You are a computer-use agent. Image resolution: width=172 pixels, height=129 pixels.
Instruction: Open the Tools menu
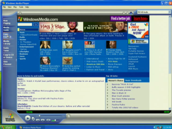[21, 7]
